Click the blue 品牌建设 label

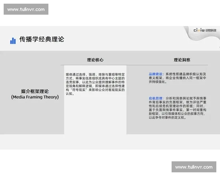tap(155, 74)
